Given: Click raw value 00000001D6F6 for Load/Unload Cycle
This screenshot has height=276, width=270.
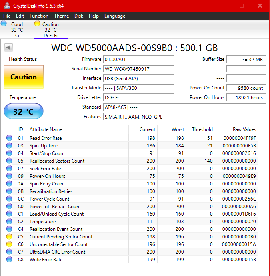Looking at the screenshot, I should [x=239, y=214].
